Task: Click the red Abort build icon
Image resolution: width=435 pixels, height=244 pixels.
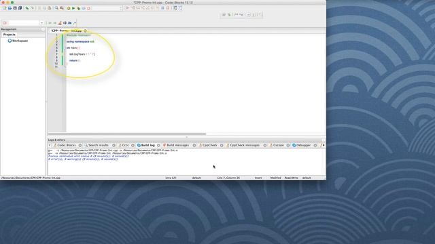Action: tap(89, 8)
